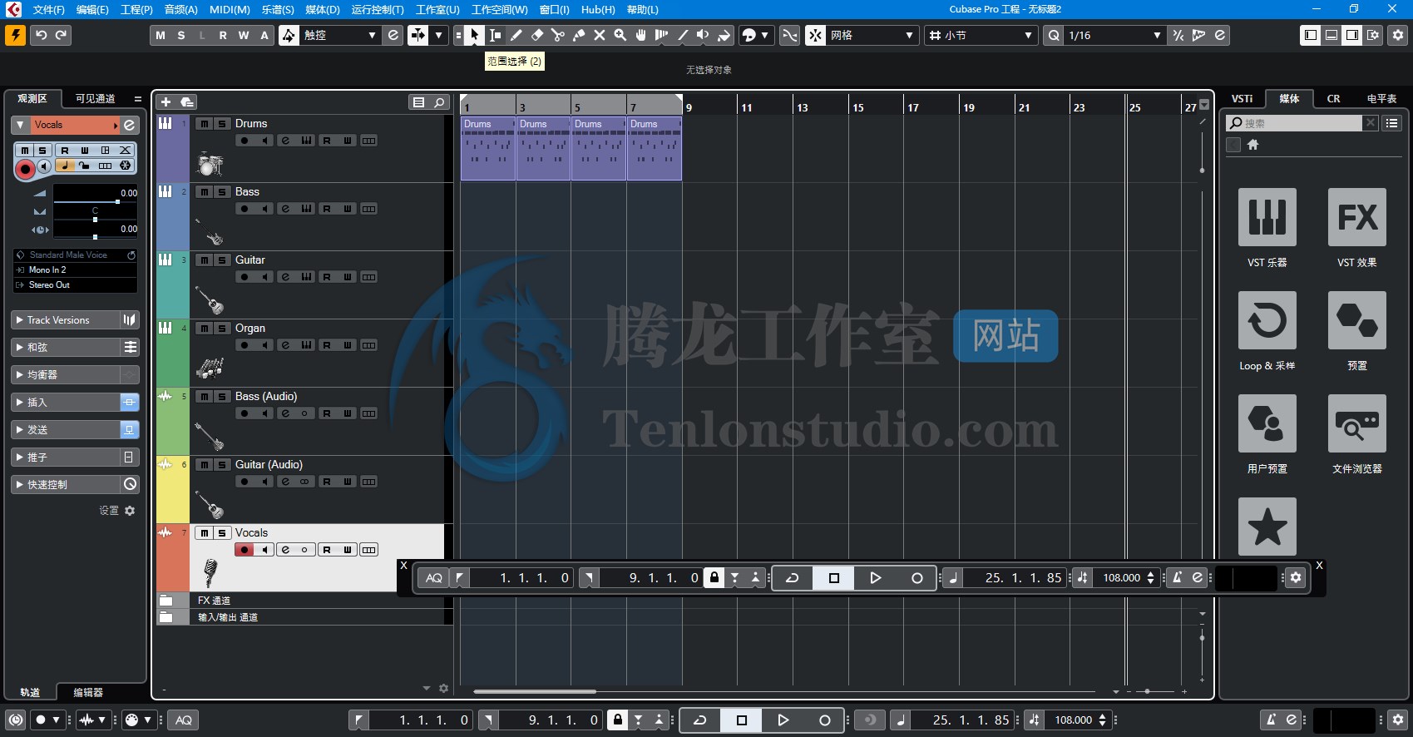Switch to the CR tab
The height and width of the screenshot is (737, 1413).
click(1333, 98)
